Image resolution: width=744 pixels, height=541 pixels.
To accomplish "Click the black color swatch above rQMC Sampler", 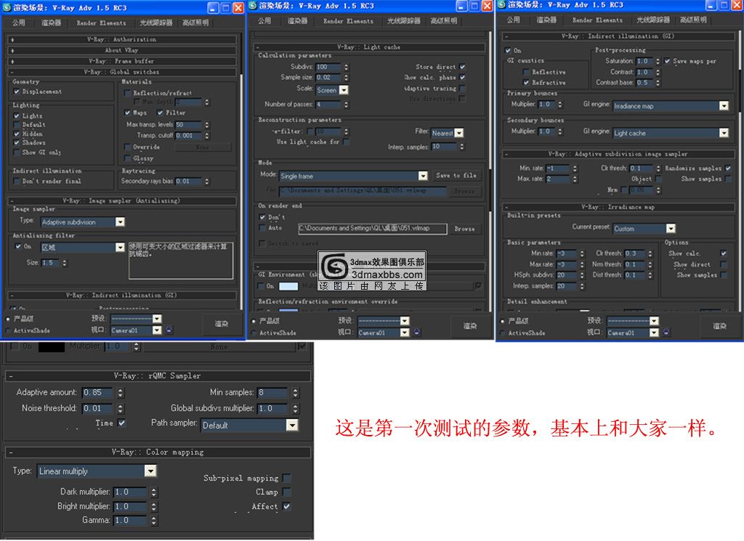I will coord(52,346).
